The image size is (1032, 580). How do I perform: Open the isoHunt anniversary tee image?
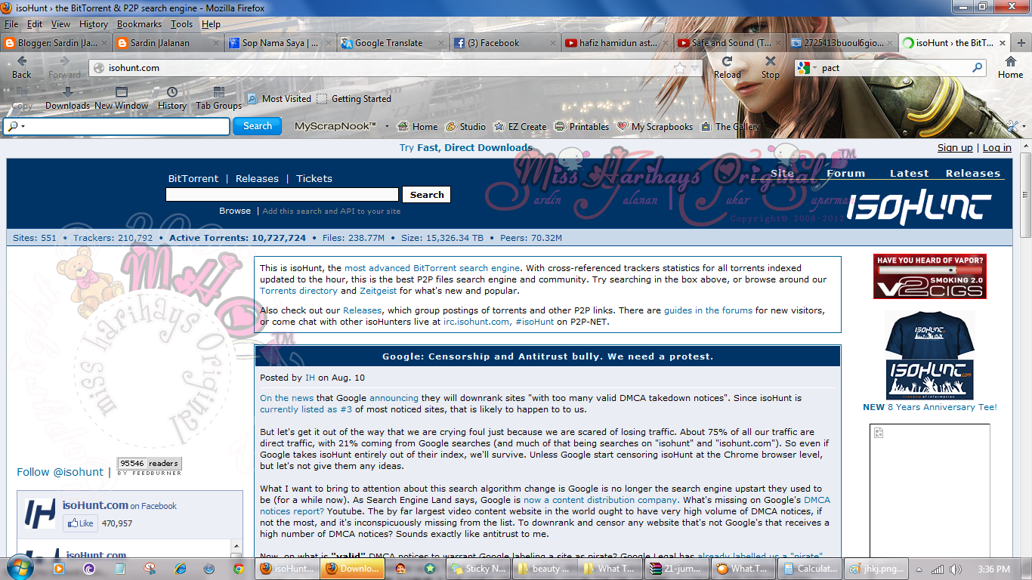pyautogui.click(x=929, y=356)
